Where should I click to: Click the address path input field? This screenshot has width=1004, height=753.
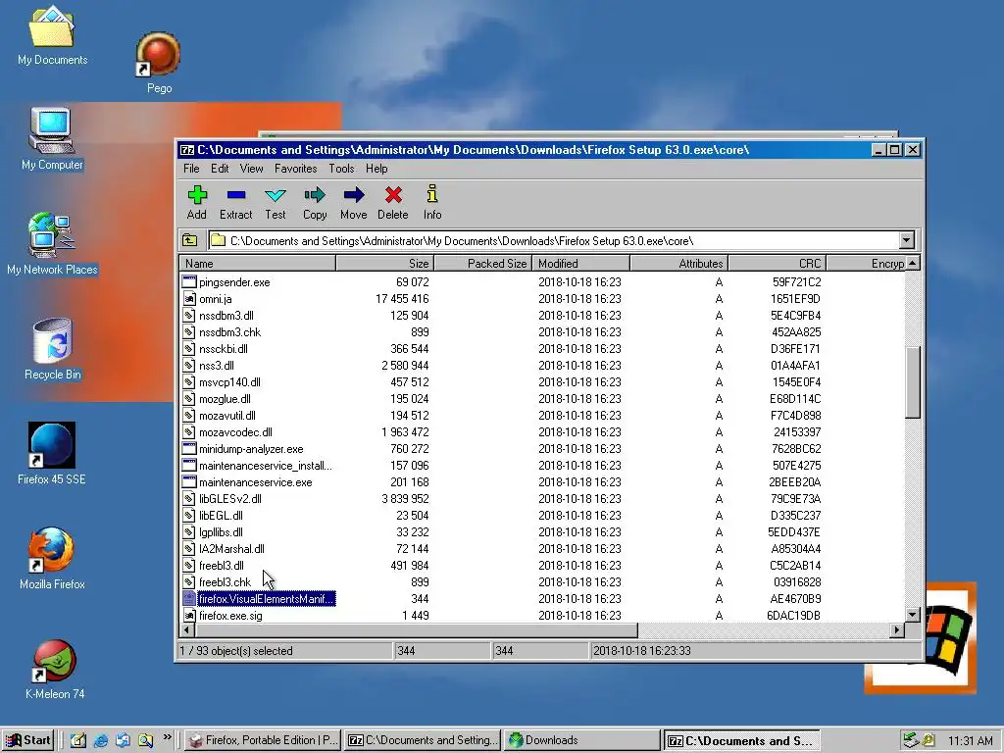554,241
